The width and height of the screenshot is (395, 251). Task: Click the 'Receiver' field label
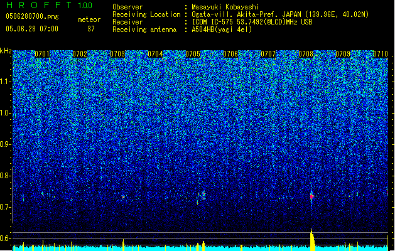(127, 22)
